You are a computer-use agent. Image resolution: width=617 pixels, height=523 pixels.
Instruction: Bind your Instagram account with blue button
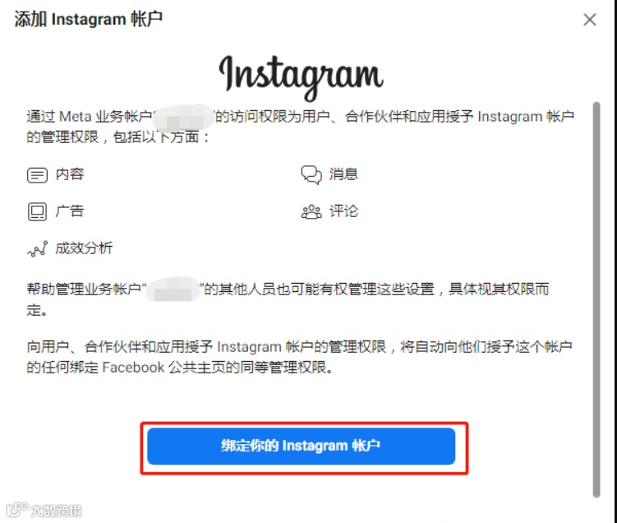pyautogui.click(x=301, y=447)
